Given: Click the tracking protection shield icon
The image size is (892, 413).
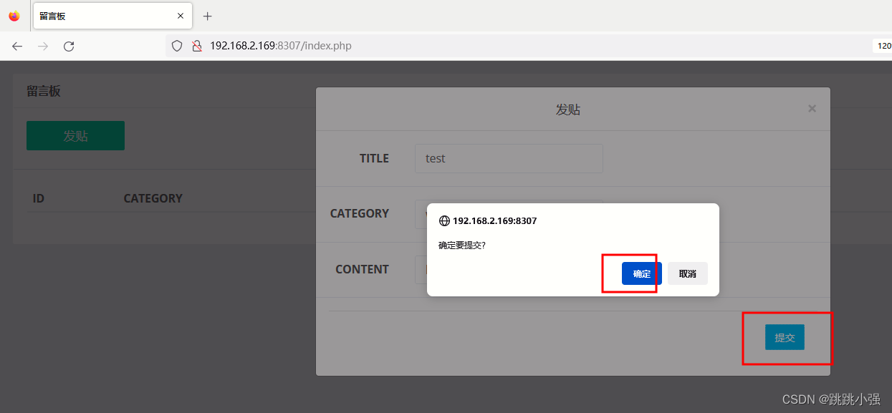Looking at the screenshot, I should pos(177,46).
